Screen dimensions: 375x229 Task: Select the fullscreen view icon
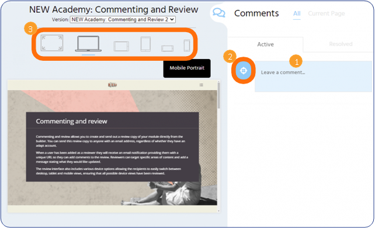(x=52, y=43)
